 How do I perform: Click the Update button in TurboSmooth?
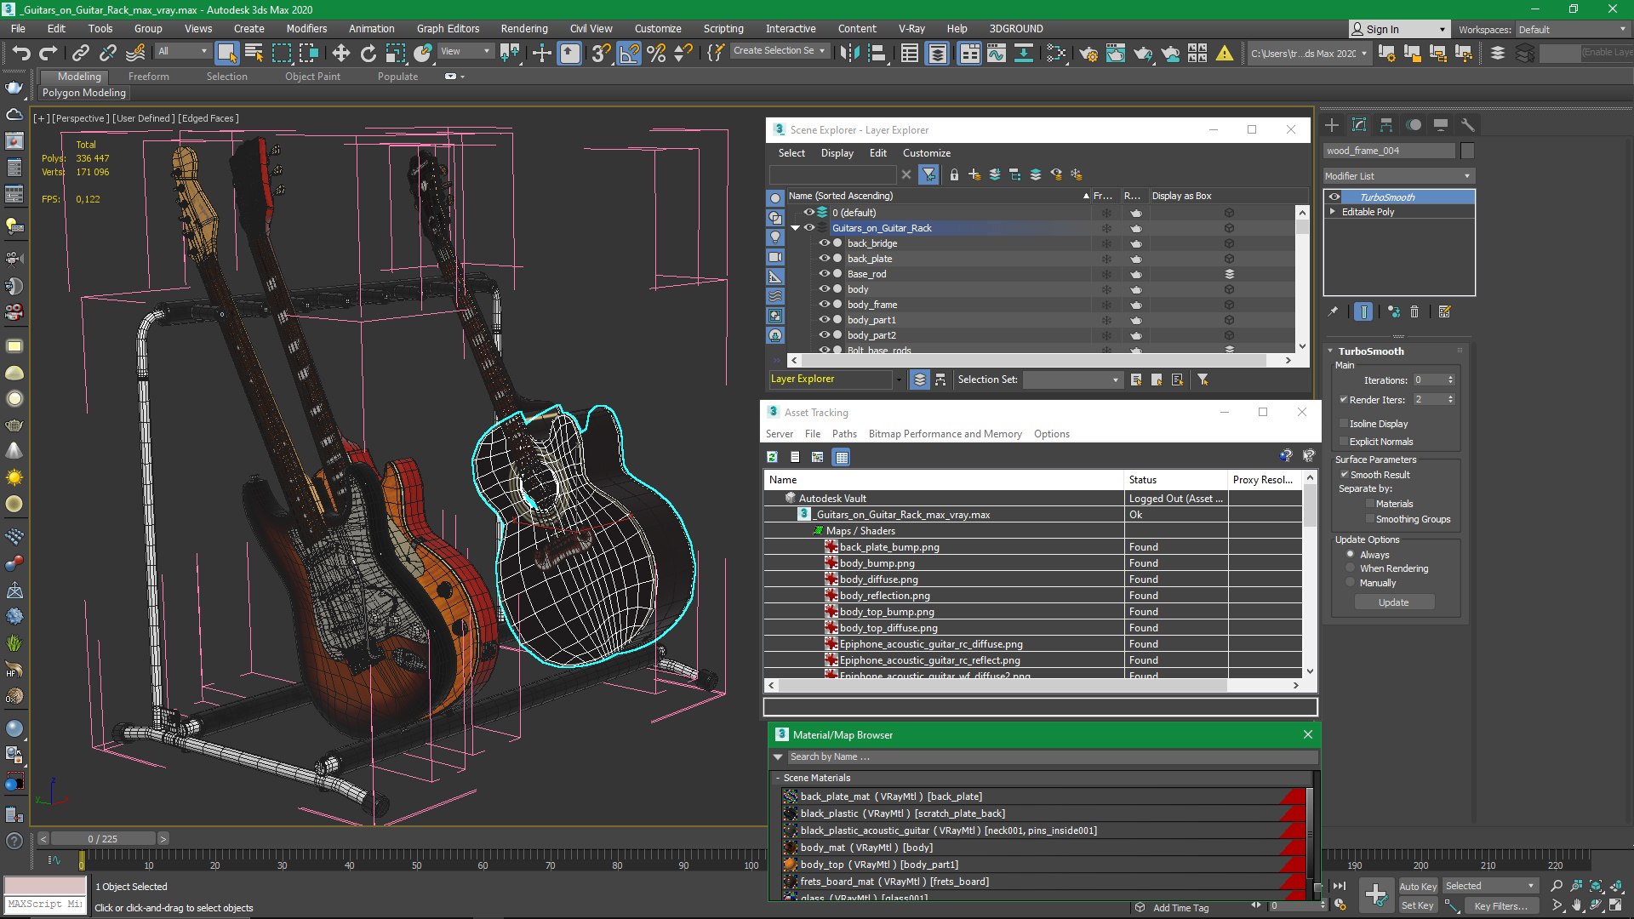click(1394, 602)
